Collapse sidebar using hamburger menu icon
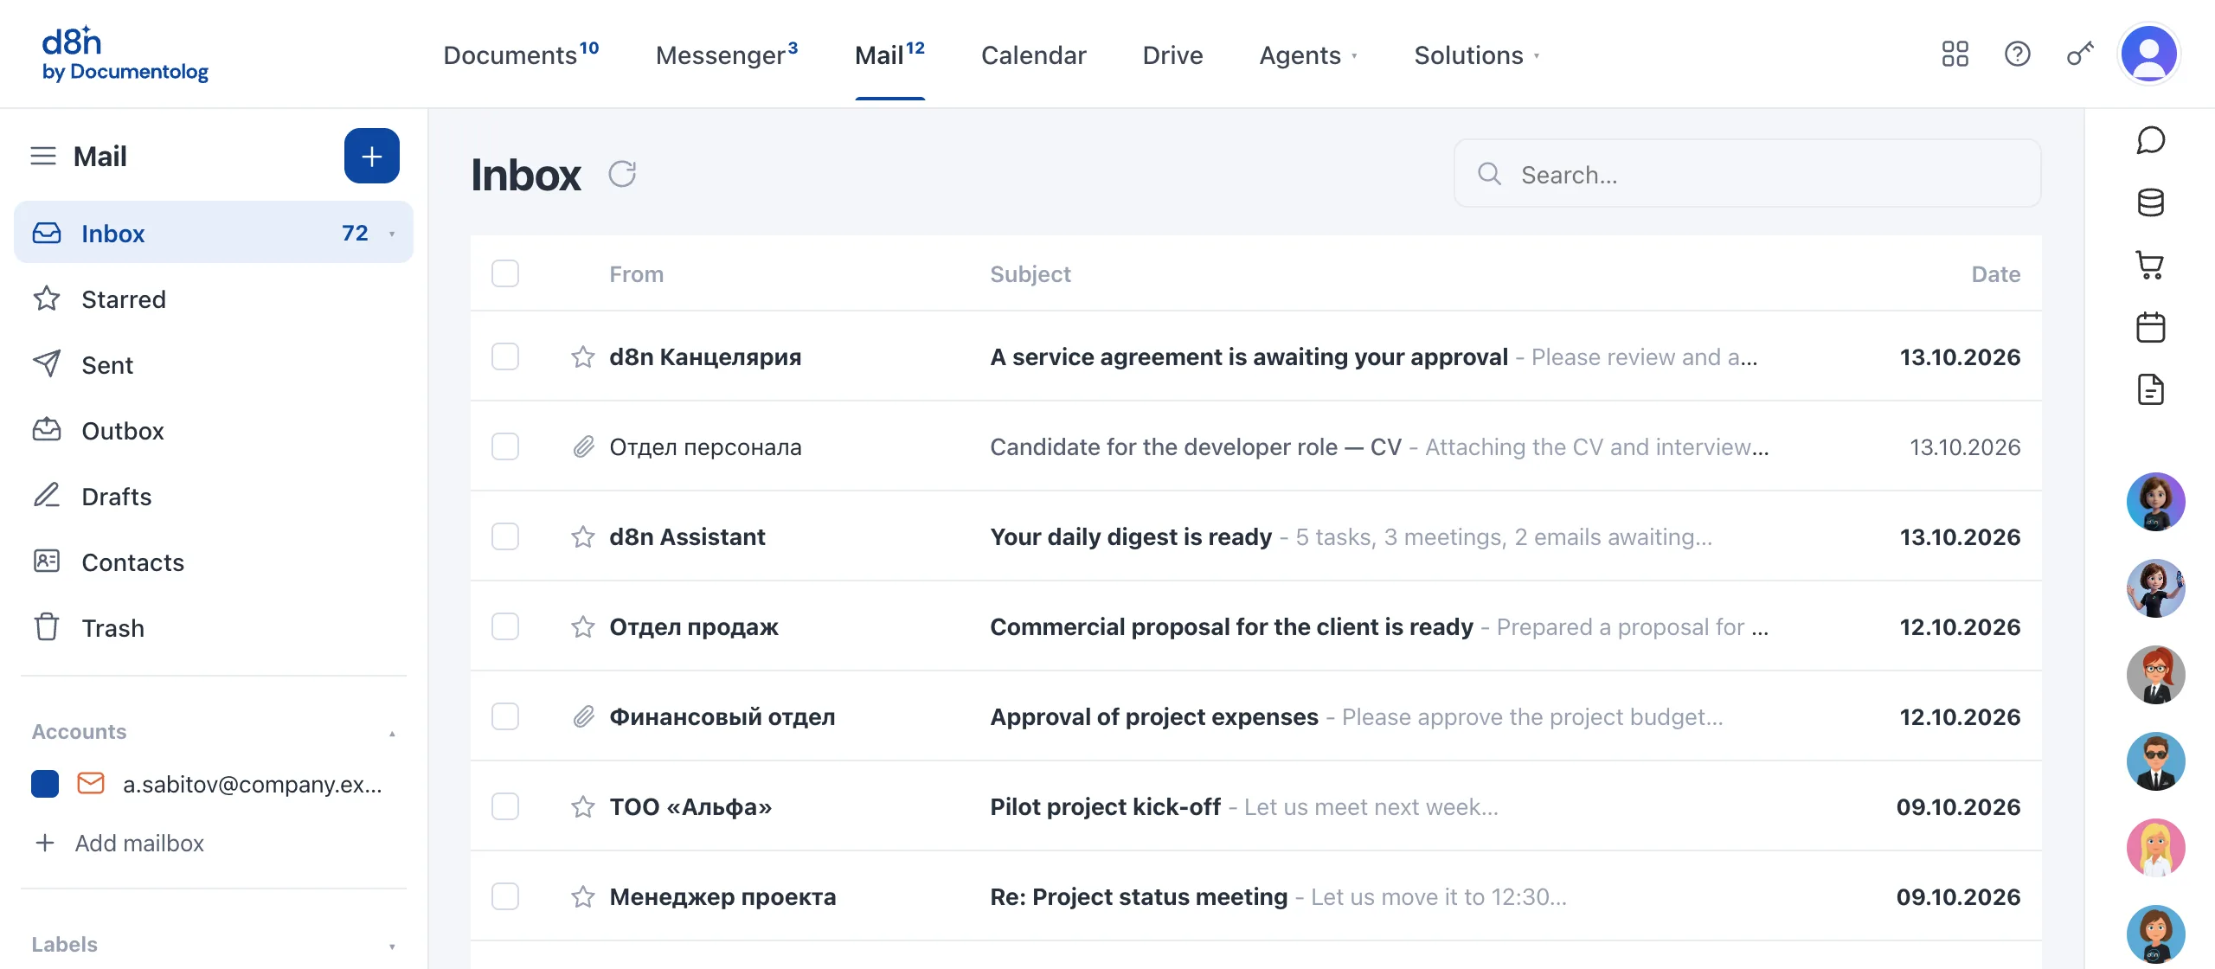The width and height of the screenshot is (2215, 969). 43,157
